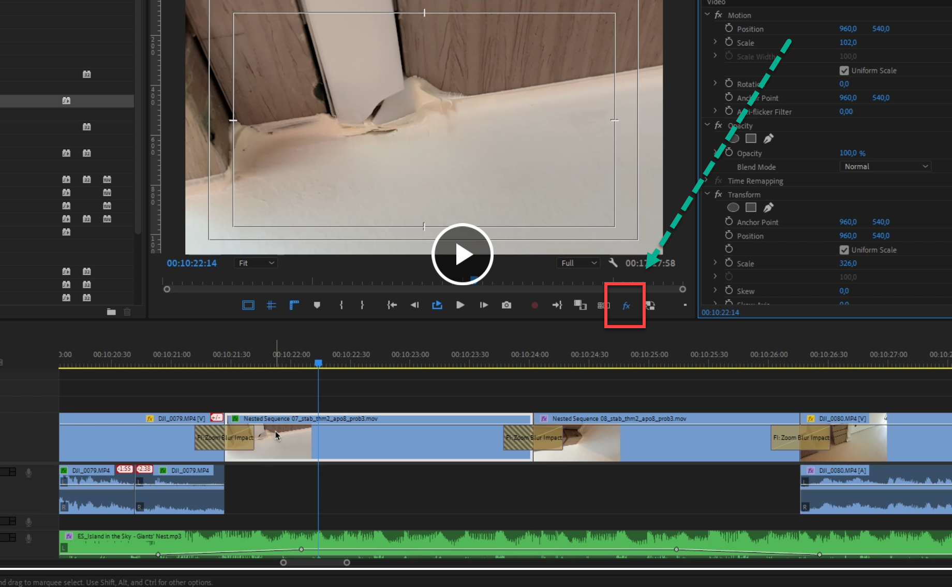The height and width of the screenshot is (587, 952).
Task: Click the Mark In icon
Action: click(340, 305)
